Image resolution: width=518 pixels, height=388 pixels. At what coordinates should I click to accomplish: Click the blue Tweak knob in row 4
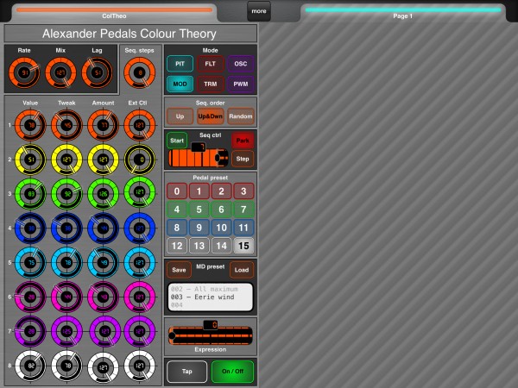click(x=66, y=228)
